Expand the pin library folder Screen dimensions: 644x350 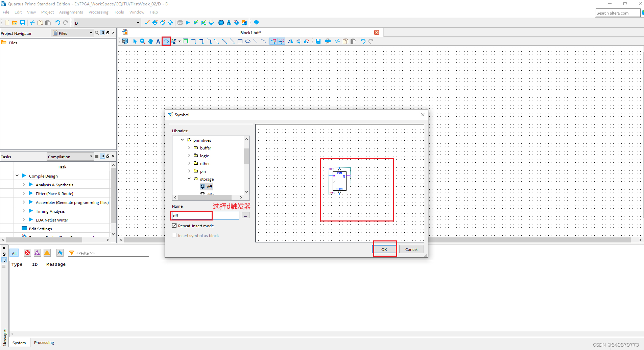point(189,171)
